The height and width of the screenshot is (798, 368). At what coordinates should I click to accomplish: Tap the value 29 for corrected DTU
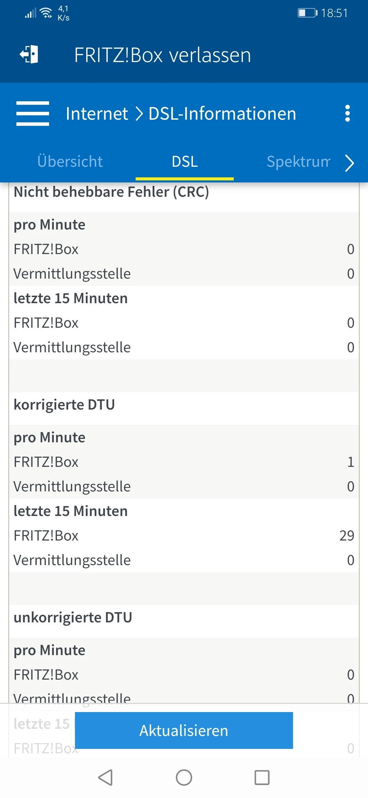tap(347, 536)
